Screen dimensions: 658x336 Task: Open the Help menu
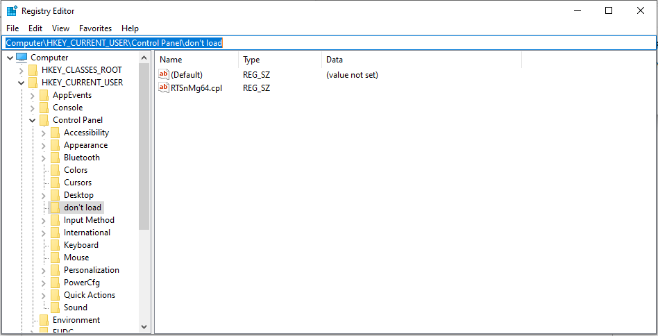tap(130, 28)
